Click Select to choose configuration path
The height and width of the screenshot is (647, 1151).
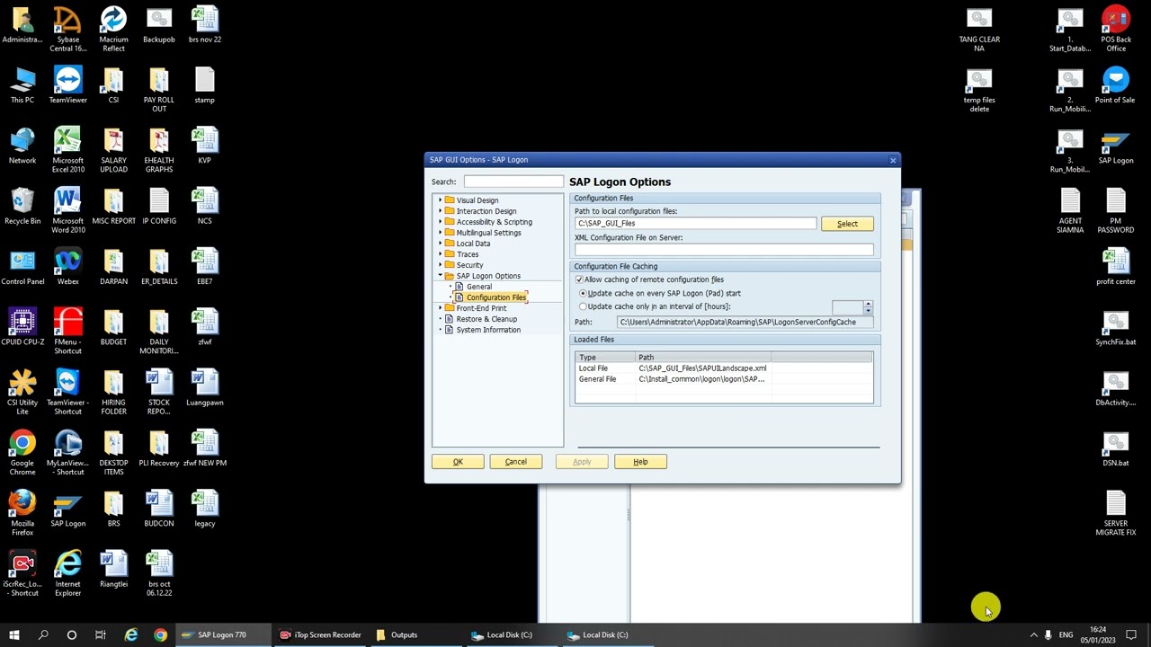click(x=847, y=224)
